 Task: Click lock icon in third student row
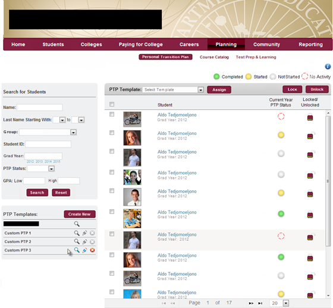tap(310, 154)
